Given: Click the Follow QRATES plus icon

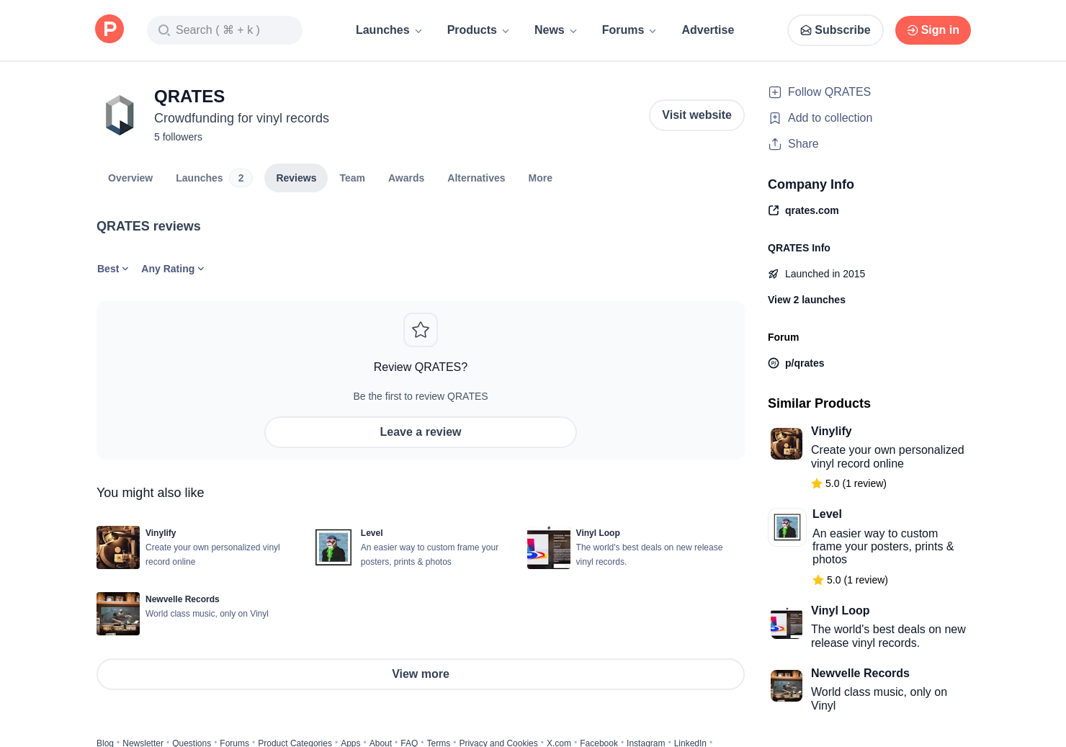Looking at the screenshot, I should tap(775, 92).
